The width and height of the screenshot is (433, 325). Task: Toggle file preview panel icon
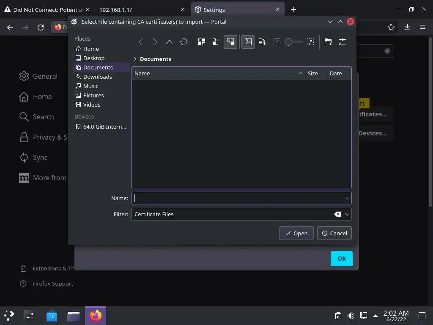[x=248, y=42]
